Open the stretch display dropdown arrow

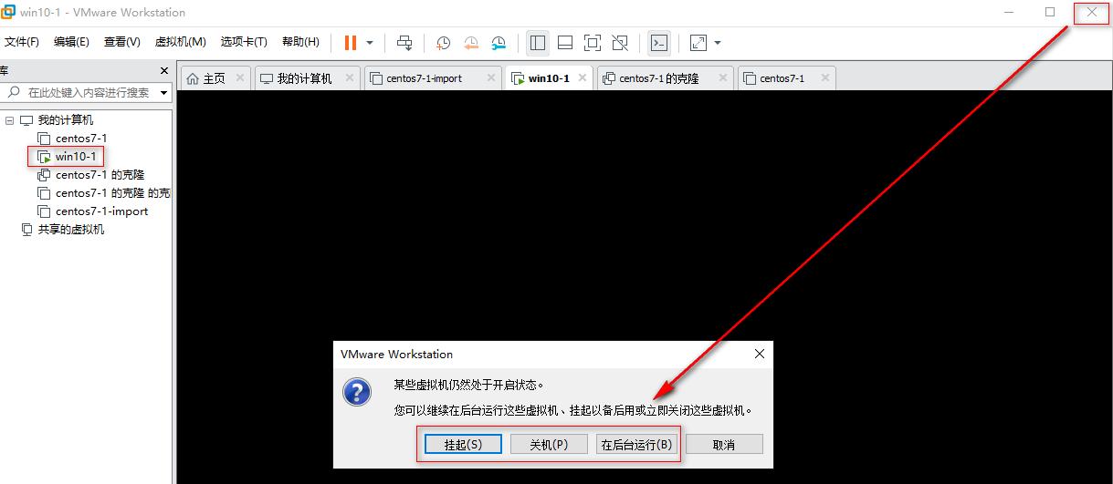718,43
